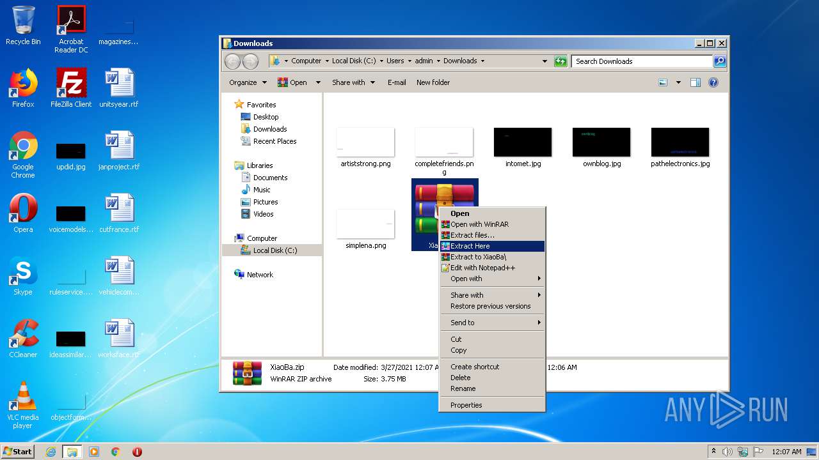
Task: Click Restore previous versions entry
Action: click(492, 306)
